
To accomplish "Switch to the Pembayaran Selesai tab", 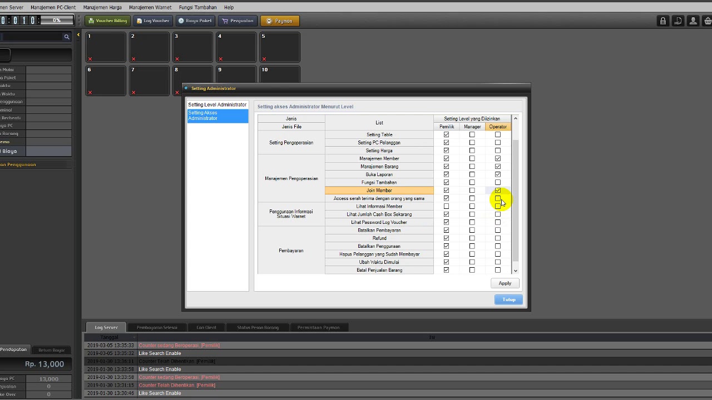I will [157, 327].
